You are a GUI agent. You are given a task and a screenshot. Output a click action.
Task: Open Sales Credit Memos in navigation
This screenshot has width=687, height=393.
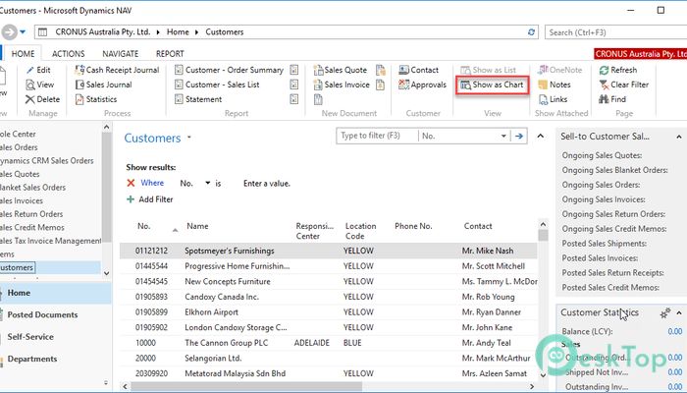pos(32,227)
